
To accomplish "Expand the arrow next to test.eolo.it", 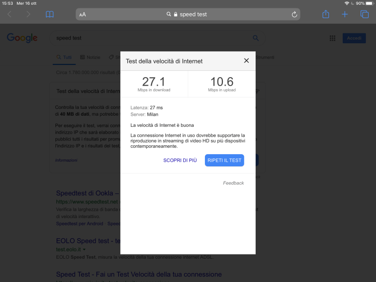I will pyautogui.click(x=84, y=249).
